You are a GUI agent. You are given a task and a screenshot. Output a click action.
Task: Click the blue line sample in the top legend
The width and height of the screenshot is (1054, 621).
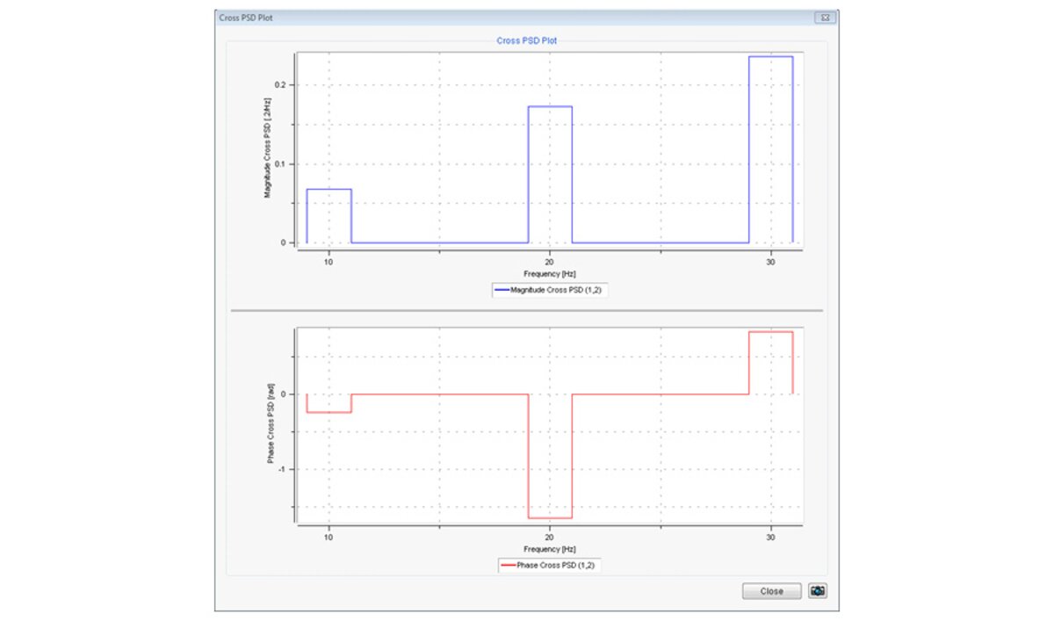pos(502,290)
